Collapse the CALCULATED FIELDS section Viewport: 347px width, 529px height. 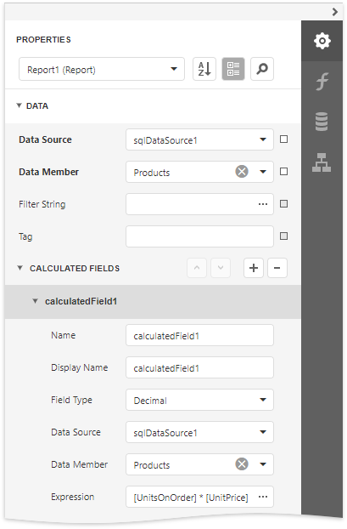[20, 268]
